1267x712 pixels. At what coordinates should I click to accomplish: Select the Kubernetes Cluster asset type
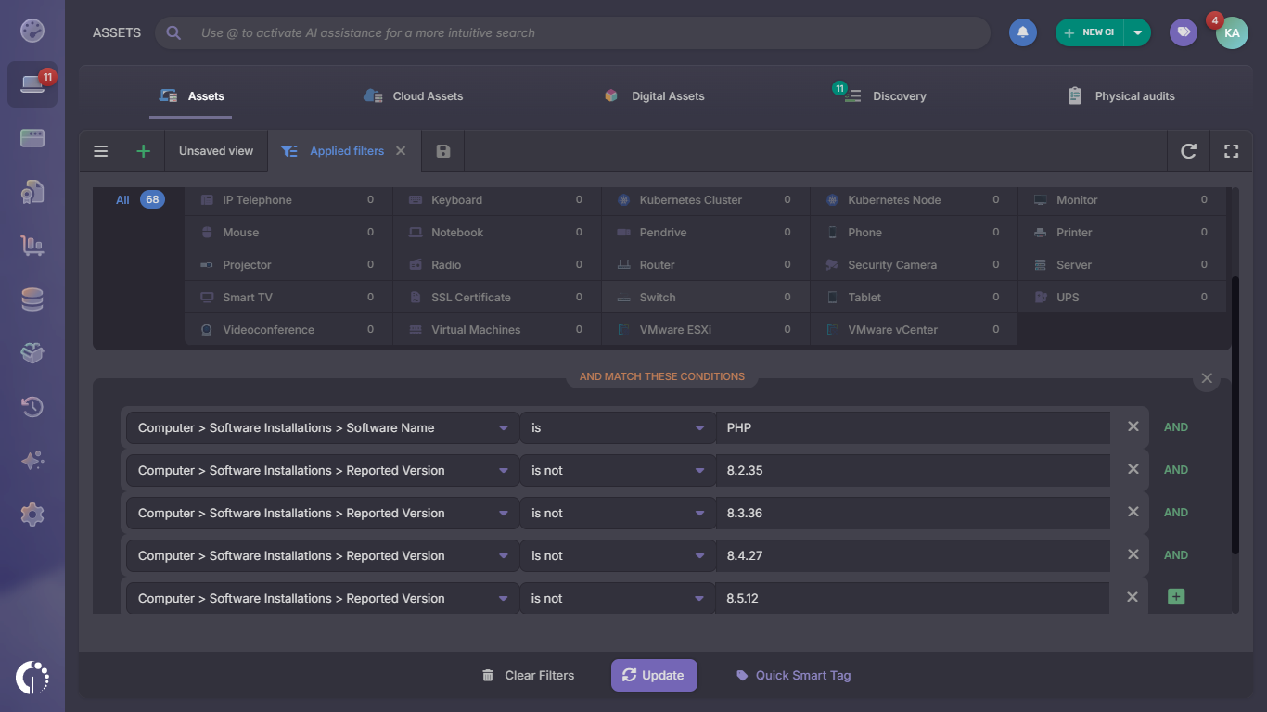(705, 200)
